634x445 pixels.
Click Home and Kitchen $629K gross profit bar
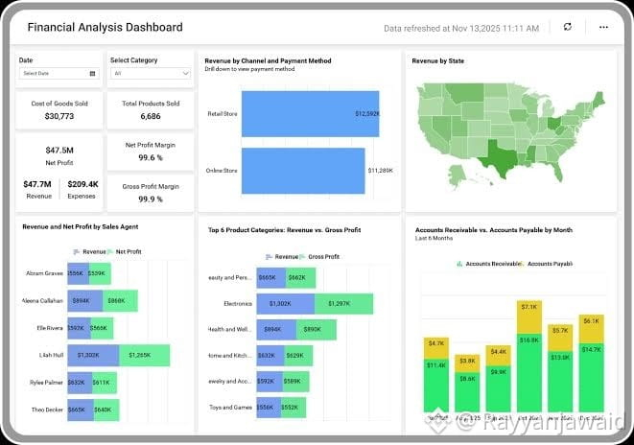click(298, 356)
